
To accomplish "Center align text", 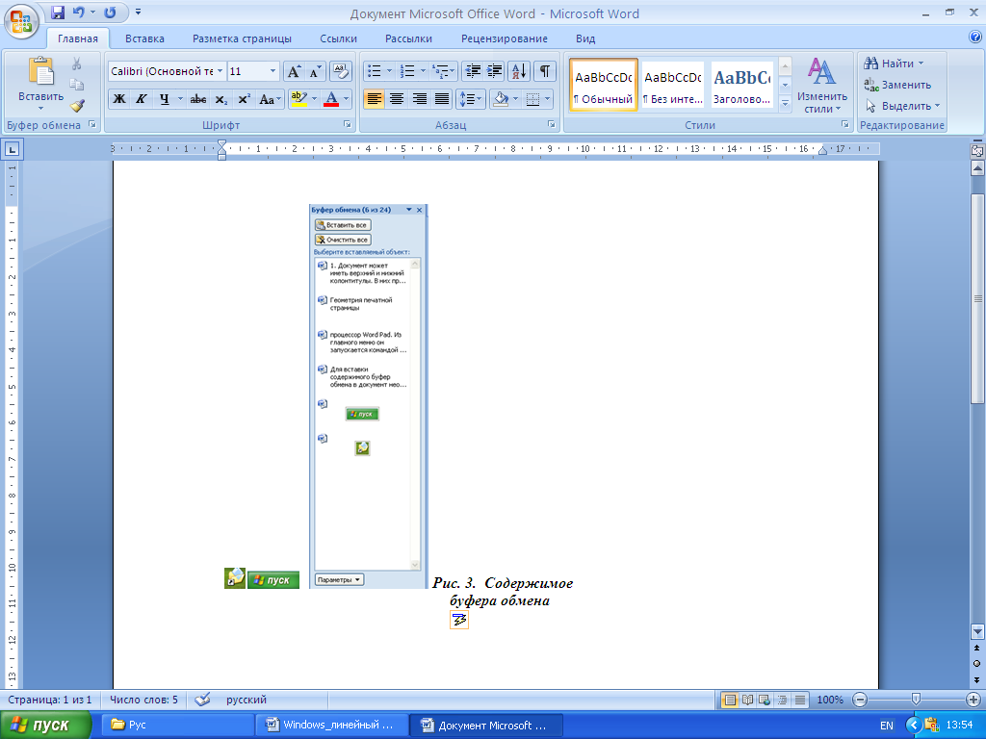I will 396,99.
